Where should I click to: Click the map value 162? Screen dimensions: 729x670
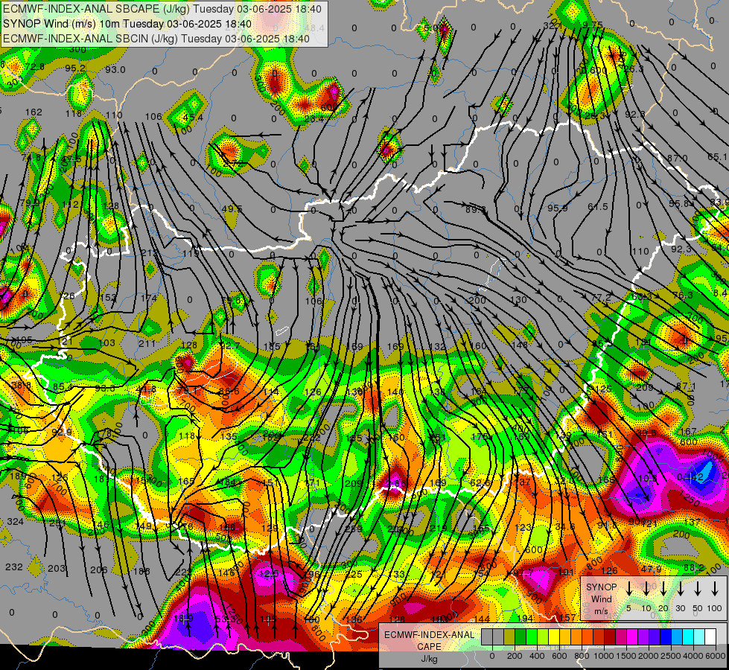(34, 112)
